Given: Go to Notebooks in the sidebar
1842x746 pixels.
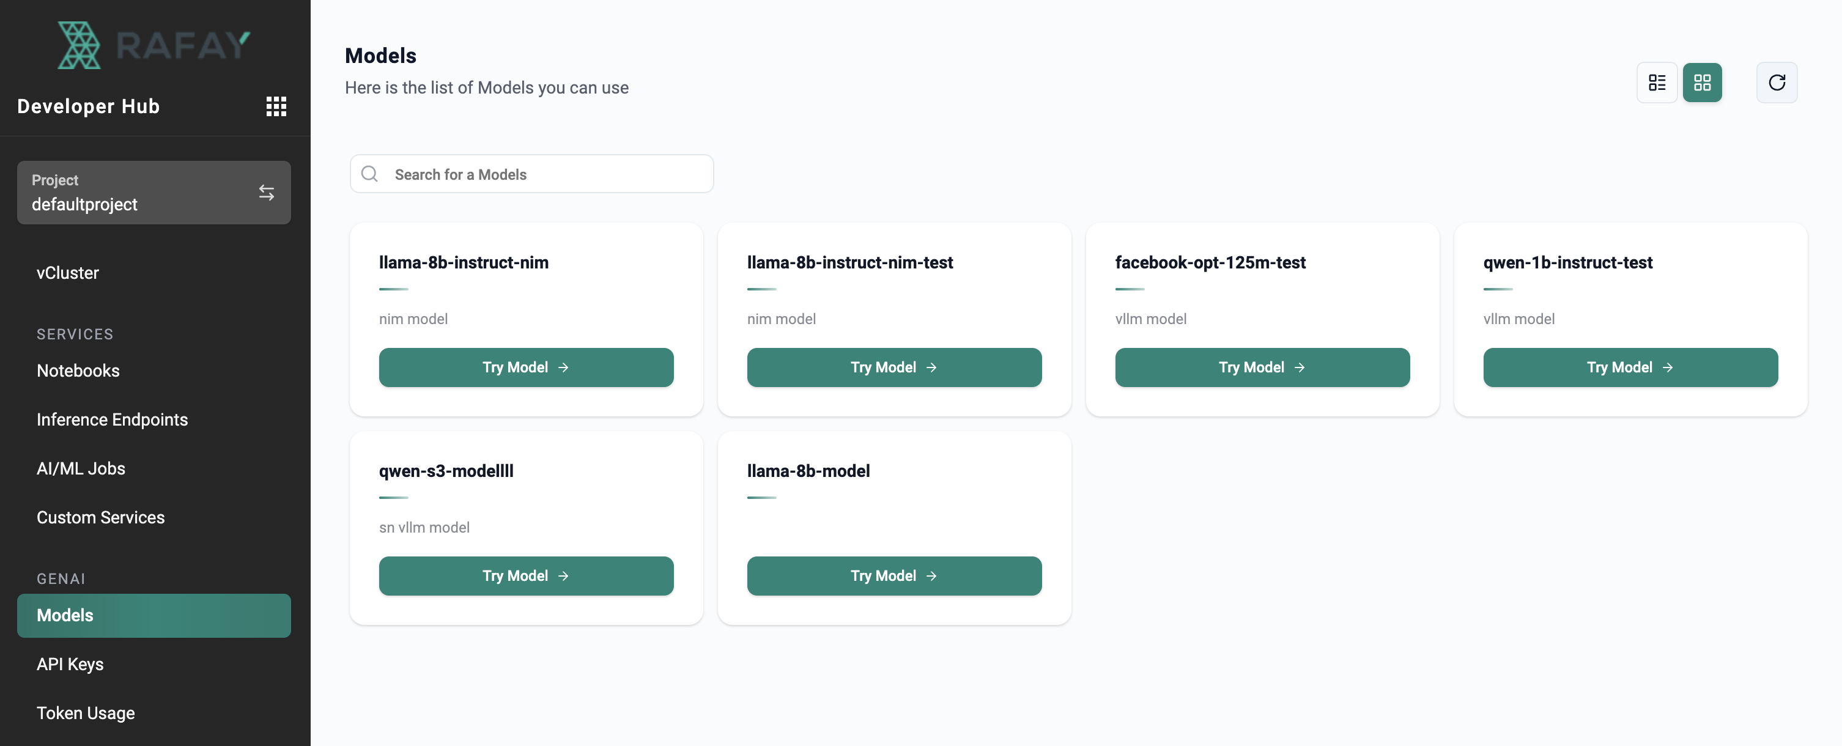Looking at the screenshot, I should tap(78, 371).
